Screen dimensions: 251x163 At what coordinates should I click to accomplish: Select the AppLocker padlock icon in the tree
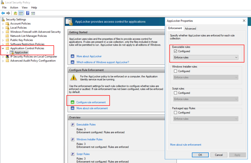(x=12, y=52)
